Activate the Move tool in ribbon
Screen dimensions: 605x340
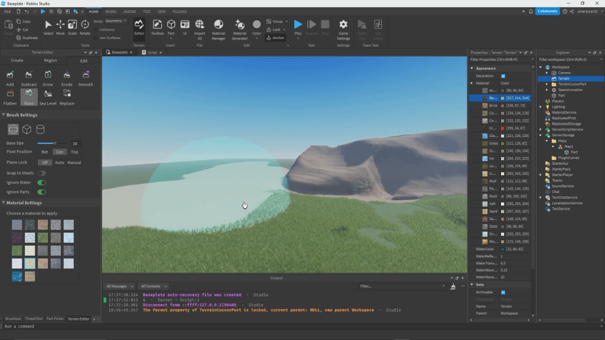pos(60,28)
